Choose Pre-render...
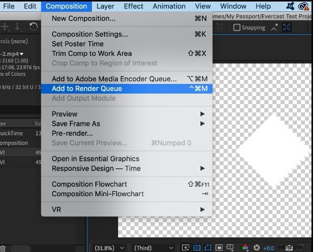The width and height of the screenshot is (313, 252). [x=127, y=133]
